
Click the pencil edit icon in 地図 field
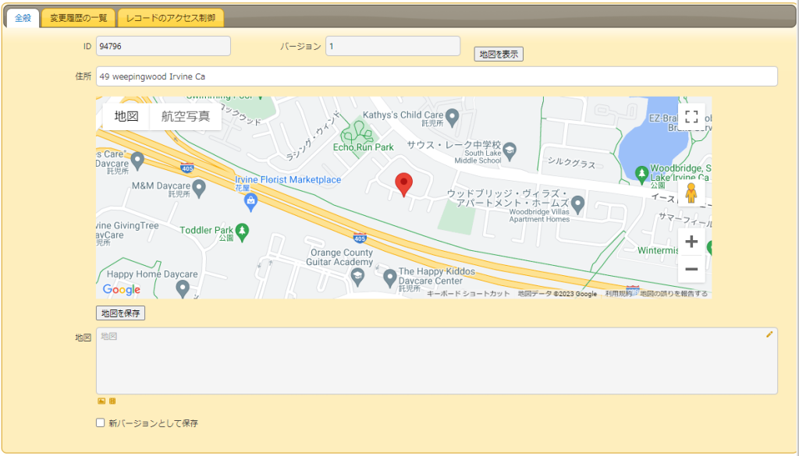pyautogui.click(x=769, y=334)
